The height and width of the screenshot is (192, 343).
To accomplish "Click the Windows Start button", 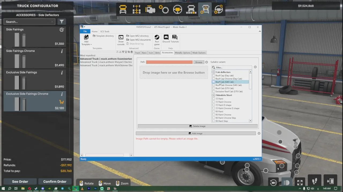I will 3,189.
